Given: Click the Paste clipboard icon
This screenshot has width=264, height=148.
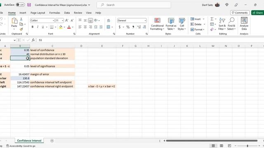Looking at the screenshot, I should 14,21.
